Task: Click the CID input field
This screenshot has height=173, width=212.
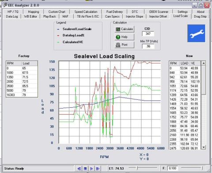Action: [148, 34]
